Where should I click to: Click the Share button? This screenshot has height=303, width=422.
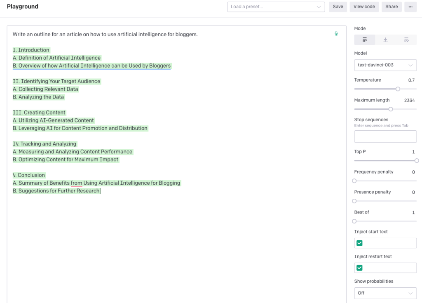pyautogui.click(x=392, y=7)
